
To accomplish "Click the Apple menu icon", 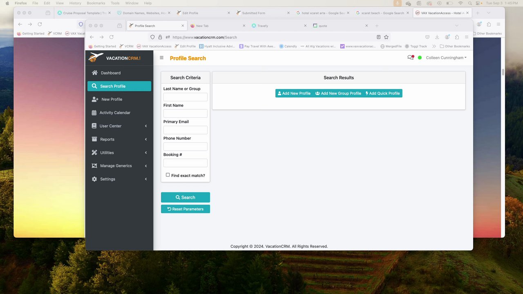I will click(x=7, y=3).
